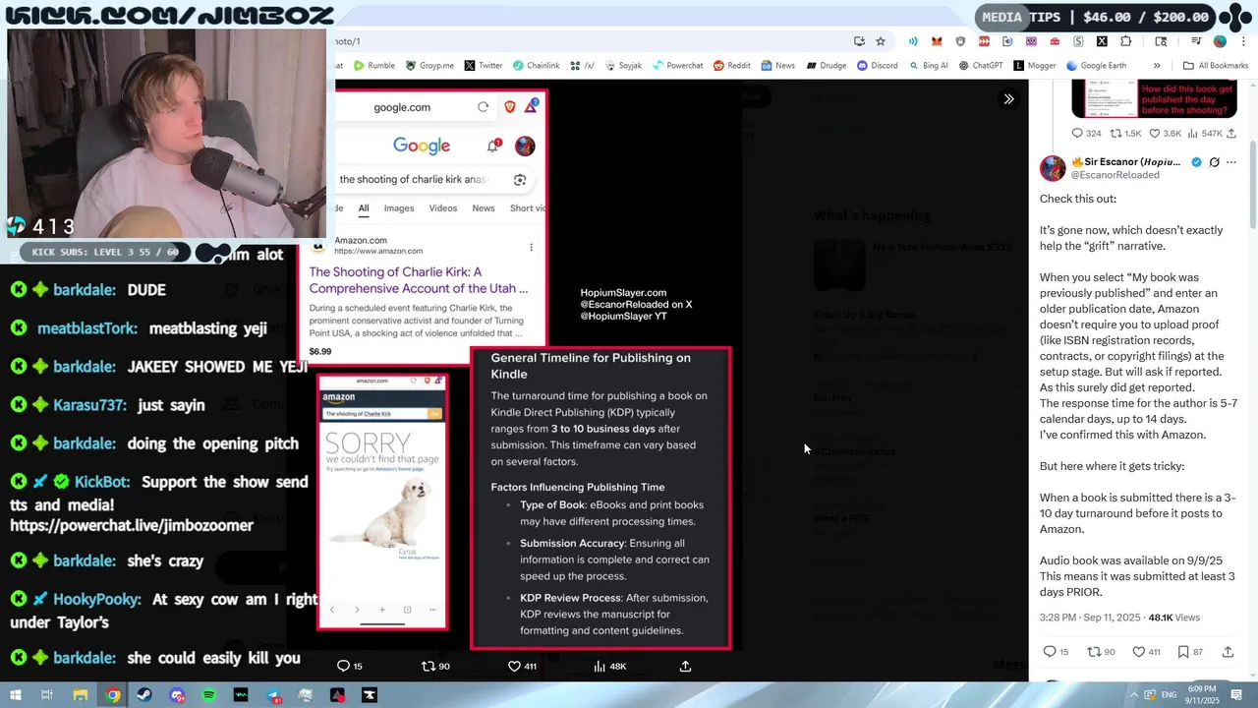Open Sir Escanor profile avatar
Viewport: 1258px width, 708px height.
coord(1053,168)
